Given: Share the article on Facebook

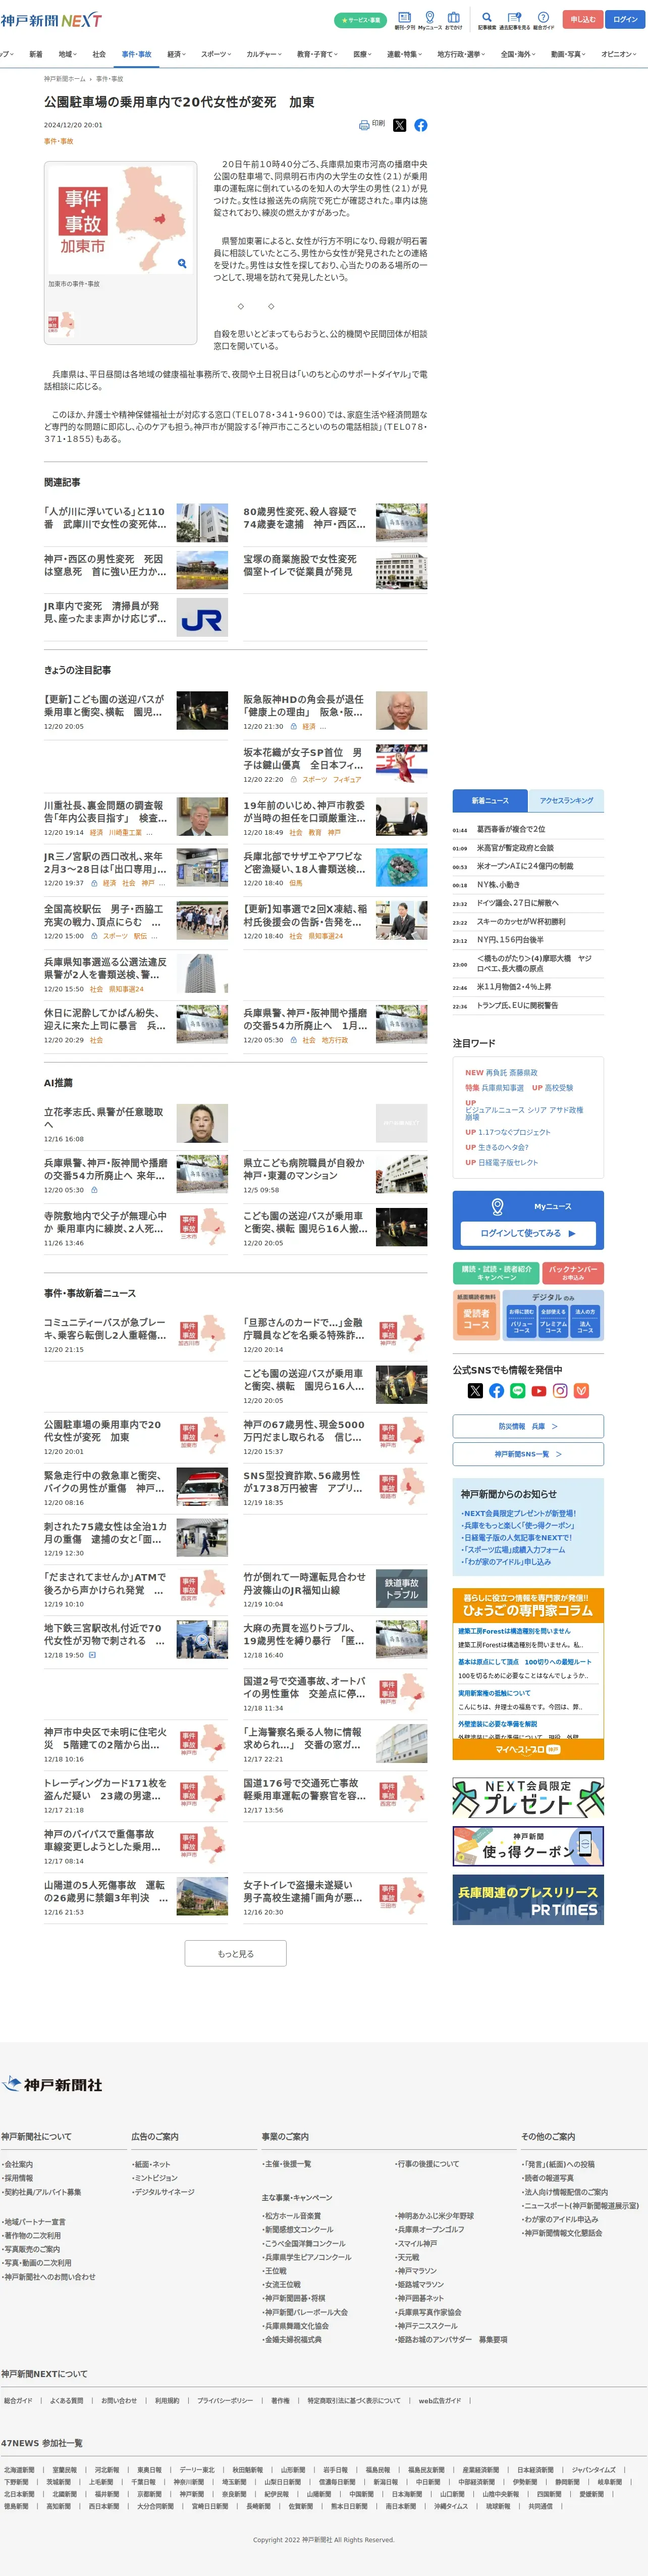Looking at the screenshot, I should coord(421,125).
